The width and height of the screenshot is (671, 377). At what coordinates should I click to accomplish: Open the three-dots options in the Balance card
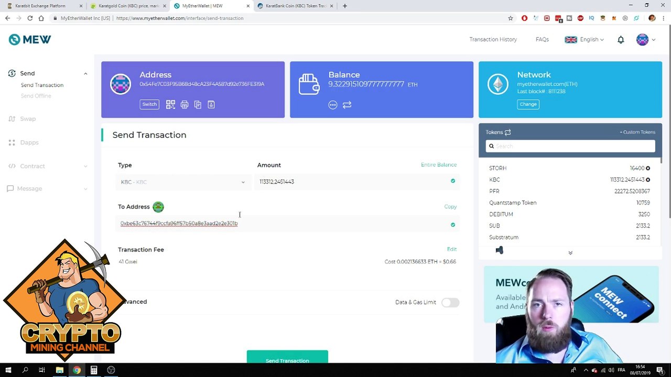point(333,105)
